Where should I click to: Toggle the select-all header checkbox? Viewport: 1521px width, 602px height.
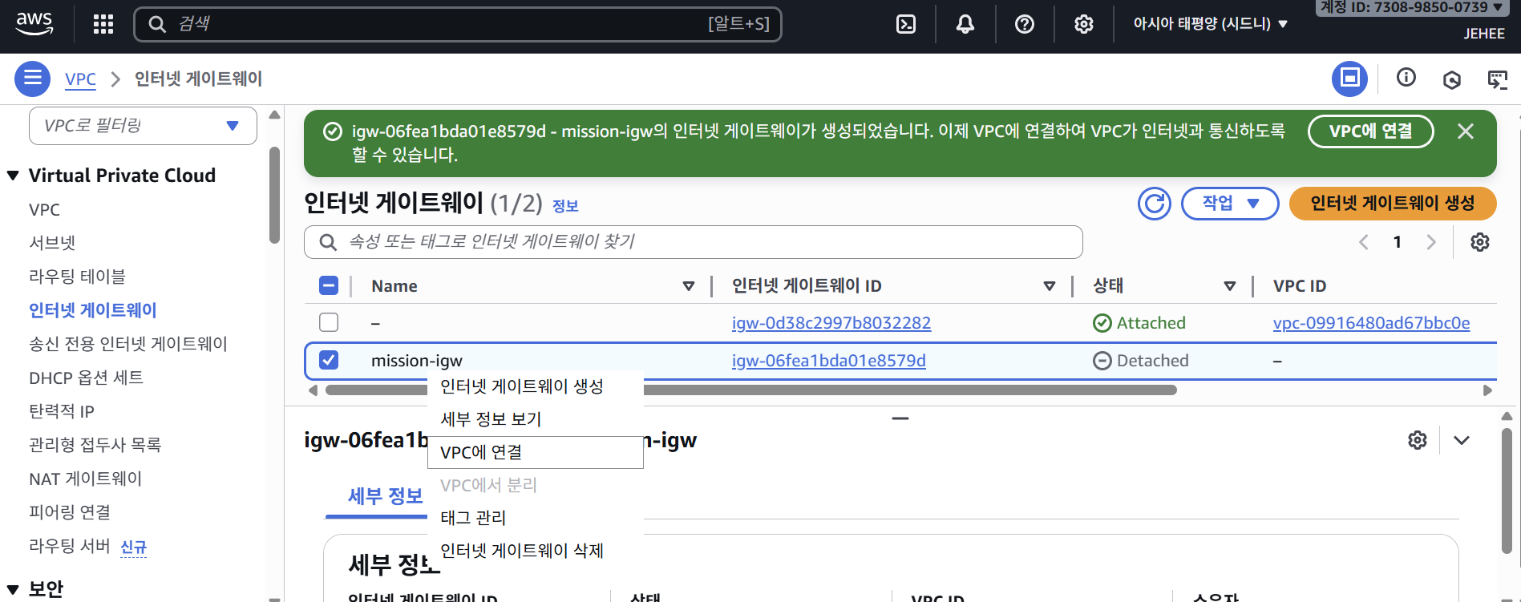tap(329, 285)
